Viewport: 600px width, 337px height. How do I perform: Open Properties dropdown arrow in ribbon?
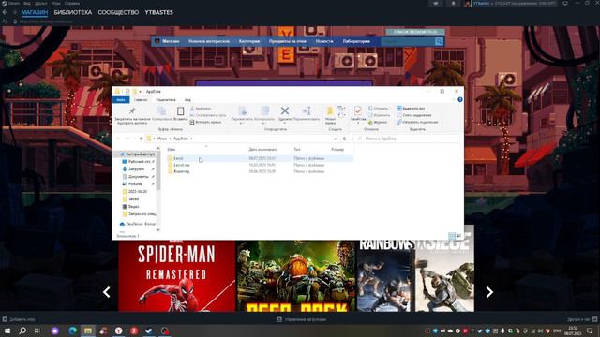pos(358,123)
